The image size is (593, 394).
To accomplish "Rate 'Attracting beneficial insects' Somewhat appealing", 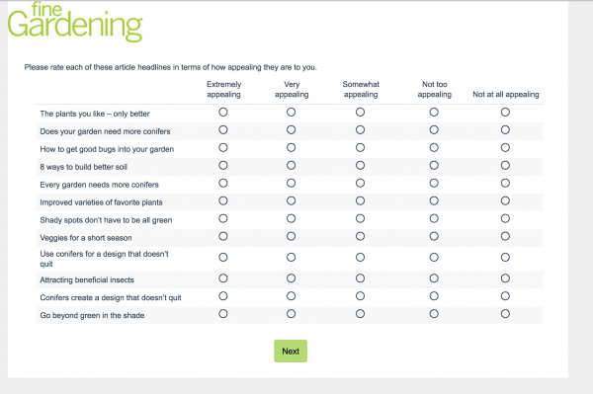I will (x=360, y=278).
